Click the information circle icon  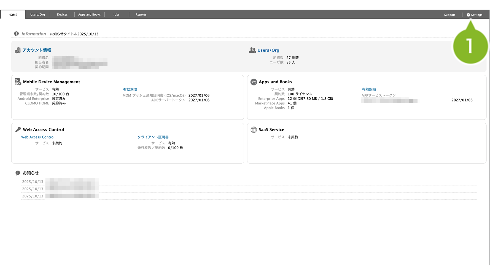17,34
